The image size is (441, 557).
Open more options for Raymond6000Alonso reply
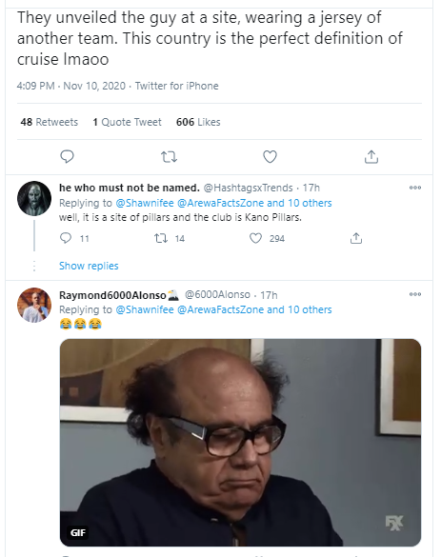415,294
